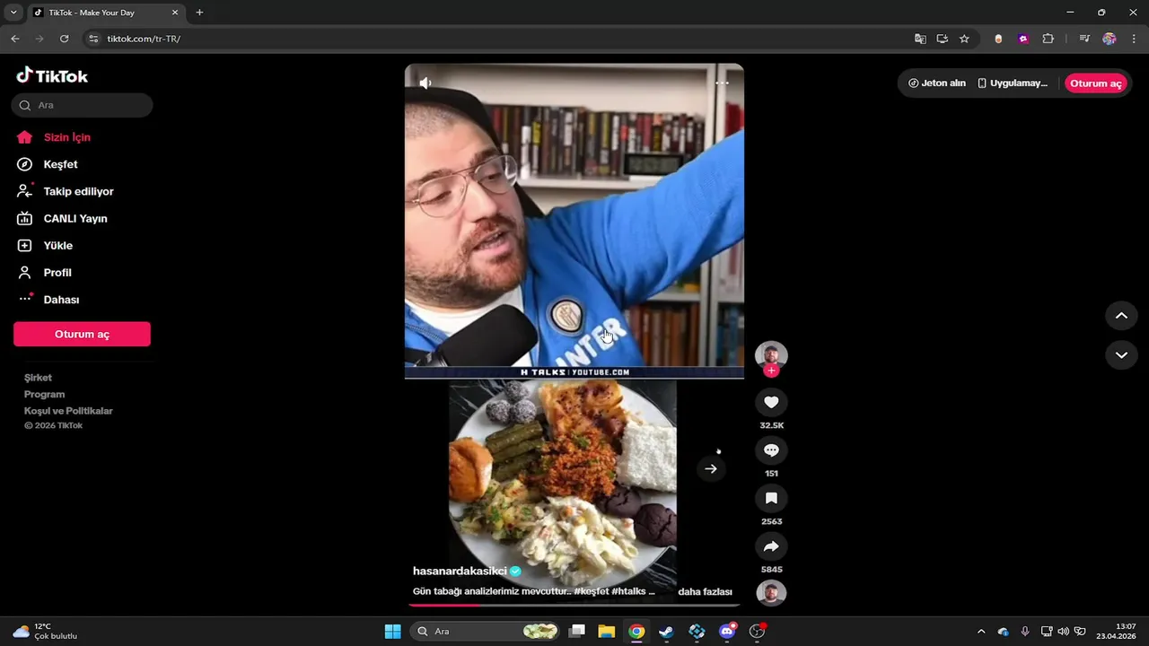Click the install app icon in address bar
Viewport: 1149px width, 646px height.
coord(942,39)
